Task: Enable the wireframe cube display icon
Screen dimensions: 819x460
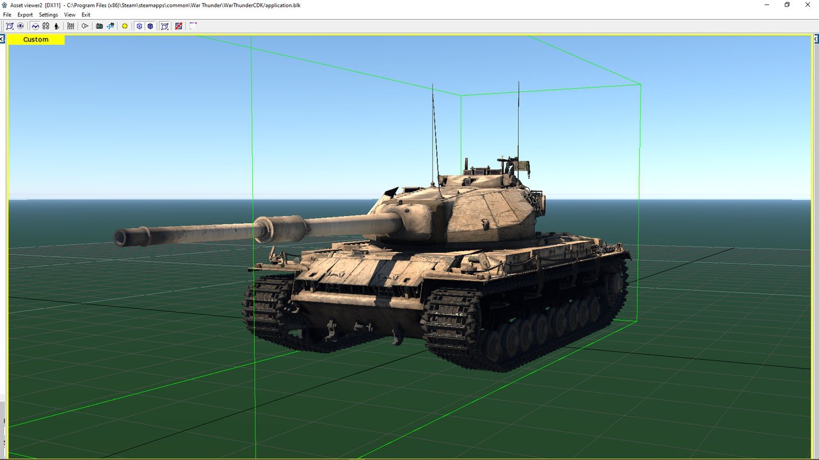Action: tap(139, 26)
